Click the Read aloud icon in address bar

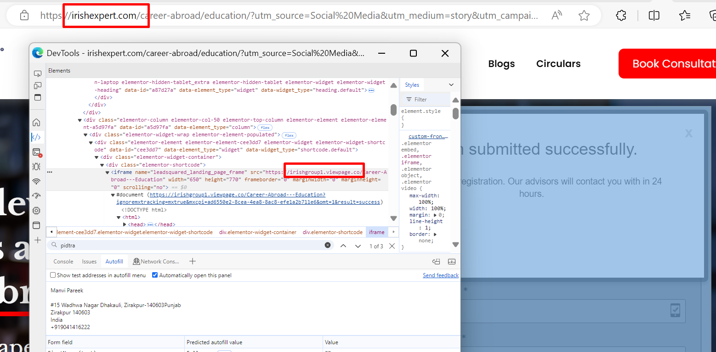click(557, 16)
